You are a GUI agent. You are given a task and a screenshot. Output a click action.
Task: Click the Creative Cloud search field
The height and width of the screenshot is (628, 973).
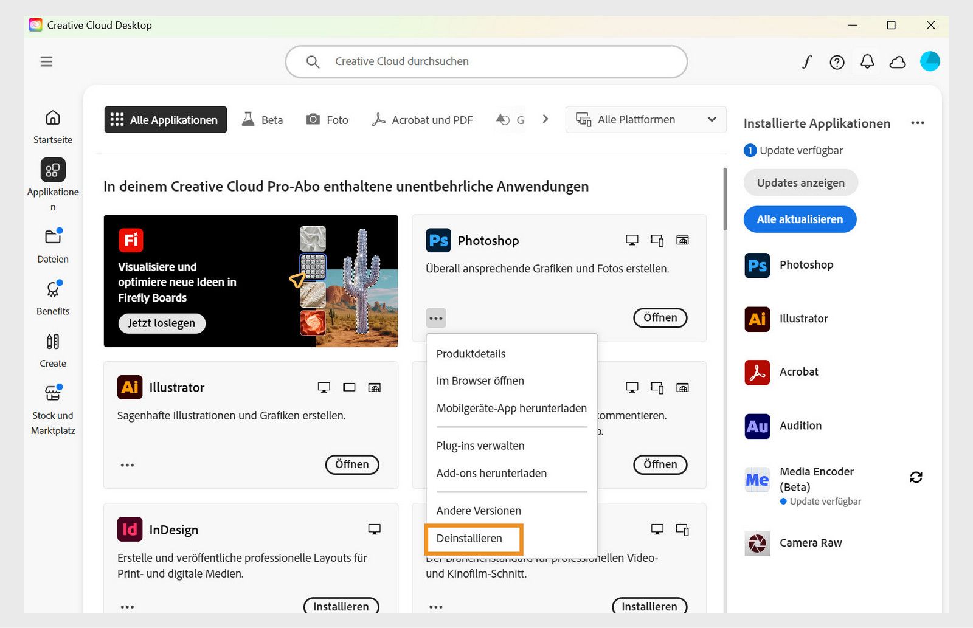486,61
